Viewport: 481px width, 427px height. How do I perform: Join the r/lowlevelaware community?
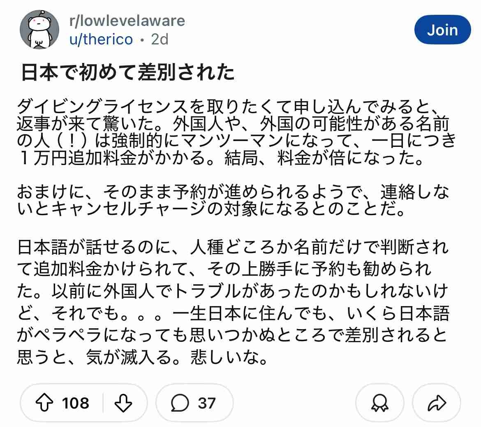pyautogui.click(x=442, y=30)
